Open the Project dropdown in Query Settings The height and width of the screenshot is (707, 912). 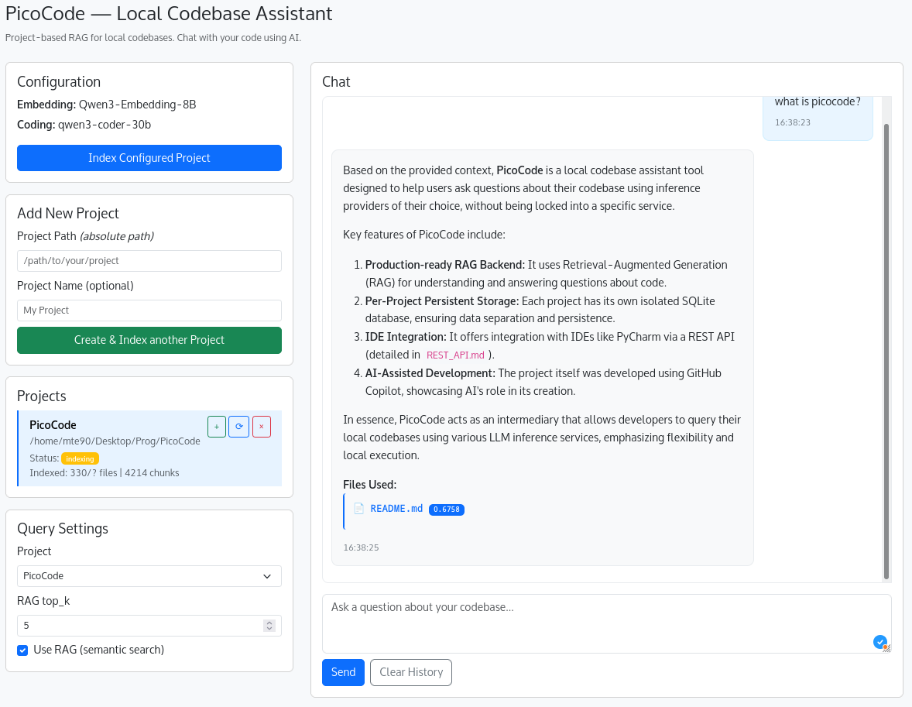[149, 576]
